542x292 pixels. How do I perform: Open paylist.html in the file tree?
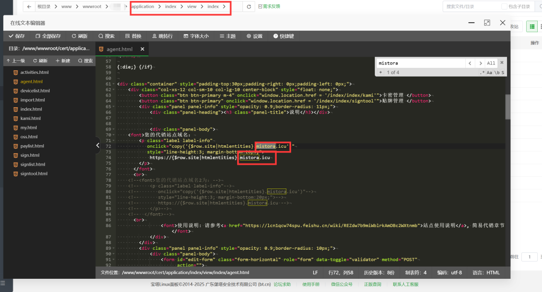click(32, 146)
